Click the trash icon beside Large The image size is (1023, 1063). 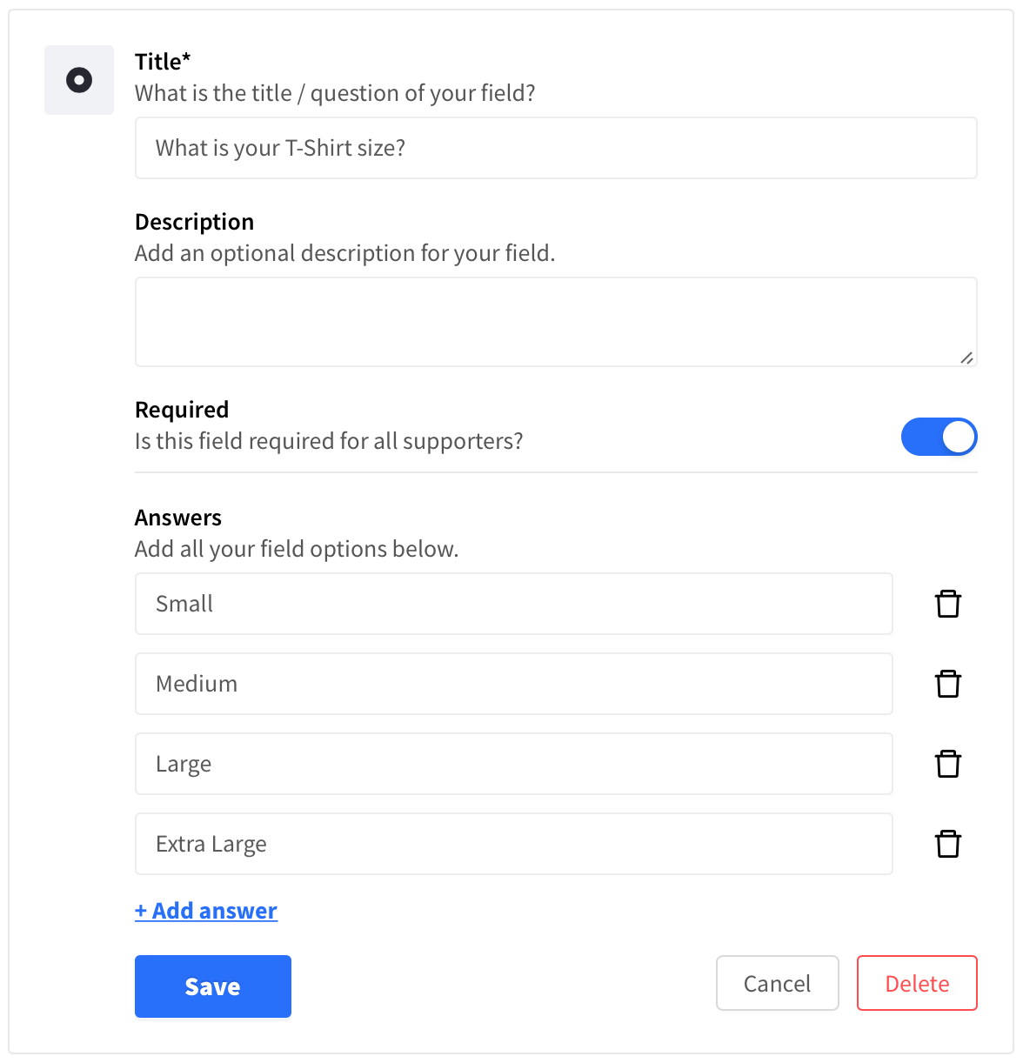pos(947,764)
